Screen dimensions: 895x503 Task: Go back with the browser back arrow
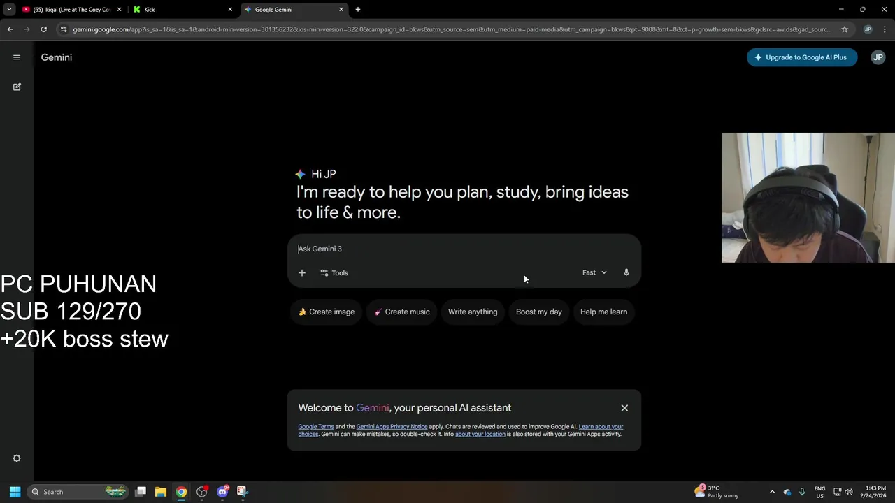pos(10,29)
